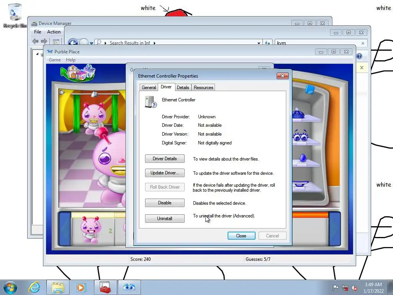Open Windows Explorer from the taskbar
393x295 pixels.
pos(58,287)
